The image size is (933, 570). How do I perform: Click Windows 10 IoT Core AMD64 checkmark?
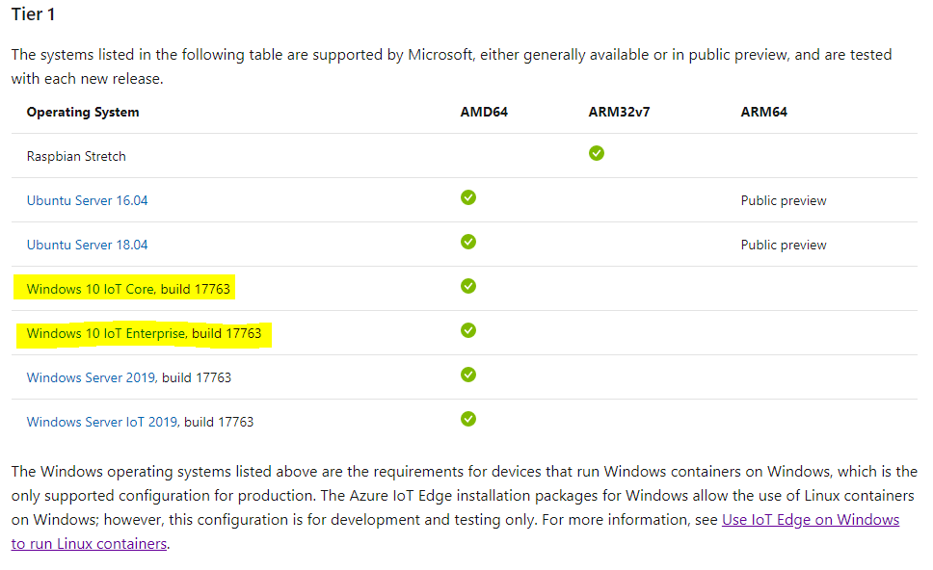tap(468, 286)
